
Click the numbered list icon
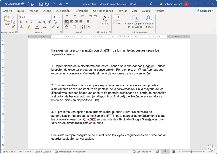pos(74,17)
